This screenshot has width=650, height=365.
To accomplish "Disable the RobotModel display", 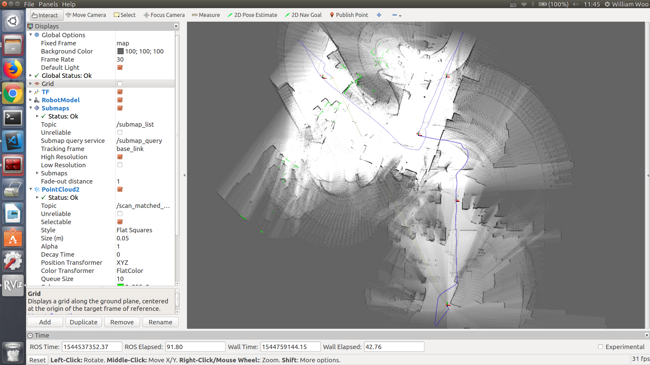I will (120, 100).
